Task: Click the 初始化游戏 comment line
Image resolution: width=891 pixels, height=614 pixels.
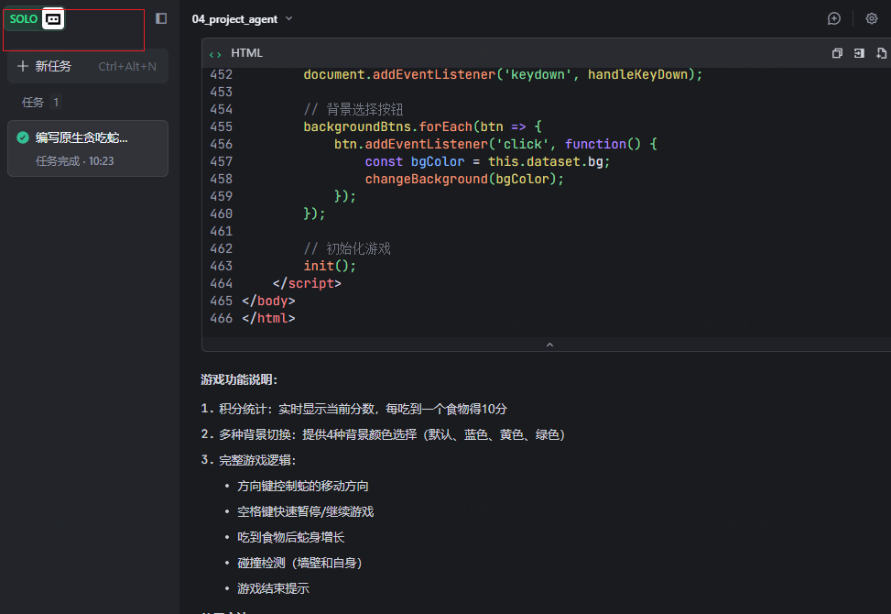Action: [x=347, y=248]
